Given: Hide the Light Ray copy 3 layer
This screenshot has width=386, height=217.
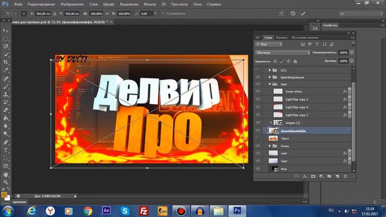Looking at the screenshot, I should coord(258,99).
